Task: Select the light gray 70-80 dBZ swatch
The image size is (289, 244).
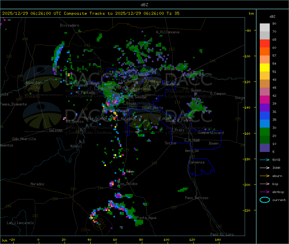Action: (265, 28)
